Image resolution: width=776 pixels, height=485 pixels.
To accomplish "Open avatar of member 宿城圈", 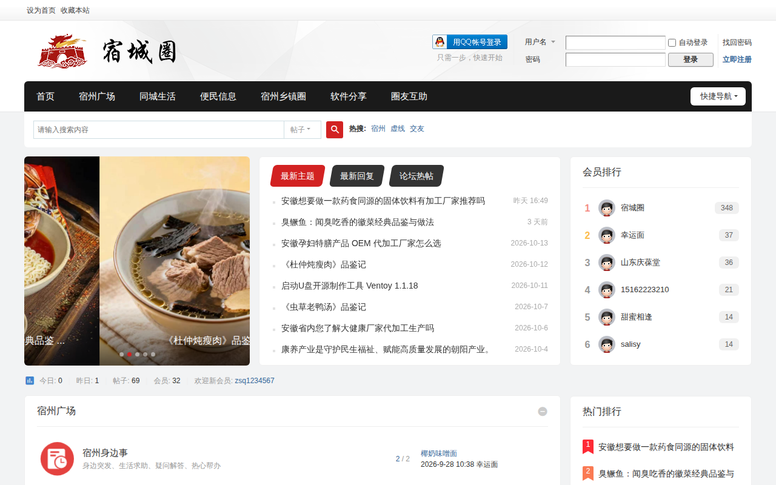I will tap(607, 208).
